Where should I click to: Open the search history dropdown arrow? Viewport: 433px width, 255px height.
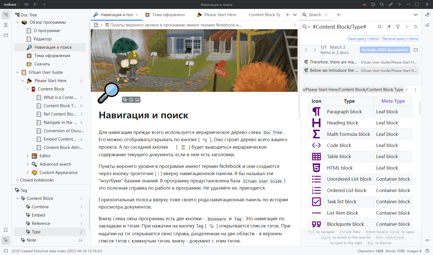coord(306,27)
